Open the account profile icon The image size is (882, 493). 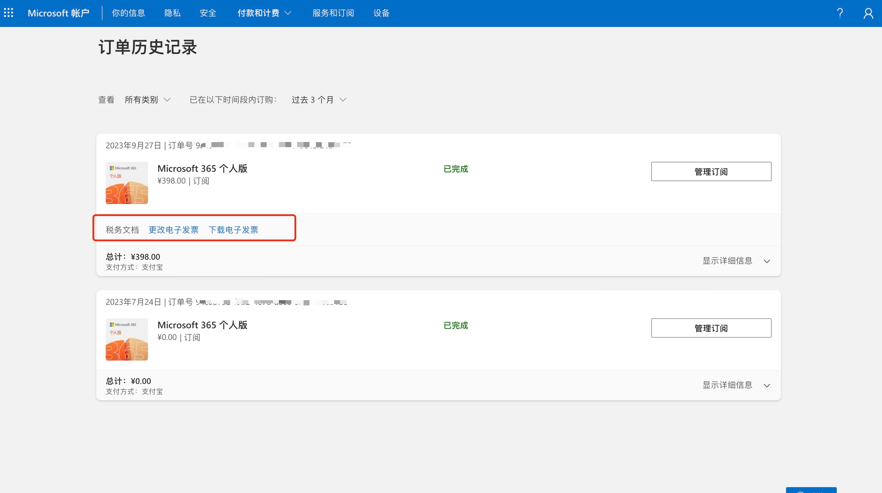pos(868,13)
